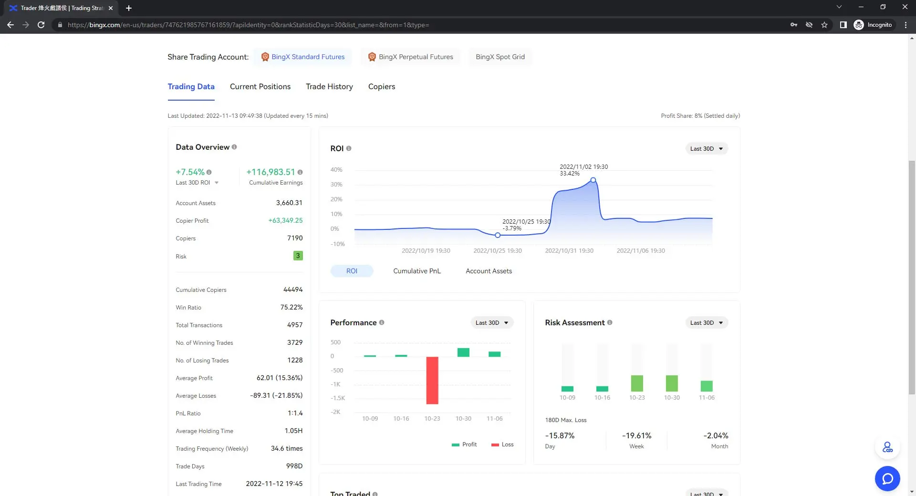This screenshot has width=916, height=496.
Task: Click the Risk Assessment info icon
Action: [x=610, y=322]
